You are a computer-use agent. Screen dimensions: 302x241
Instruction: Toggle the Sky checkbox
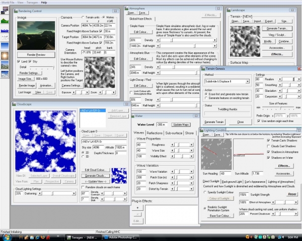pyautogui.click(x=30, y=61)
